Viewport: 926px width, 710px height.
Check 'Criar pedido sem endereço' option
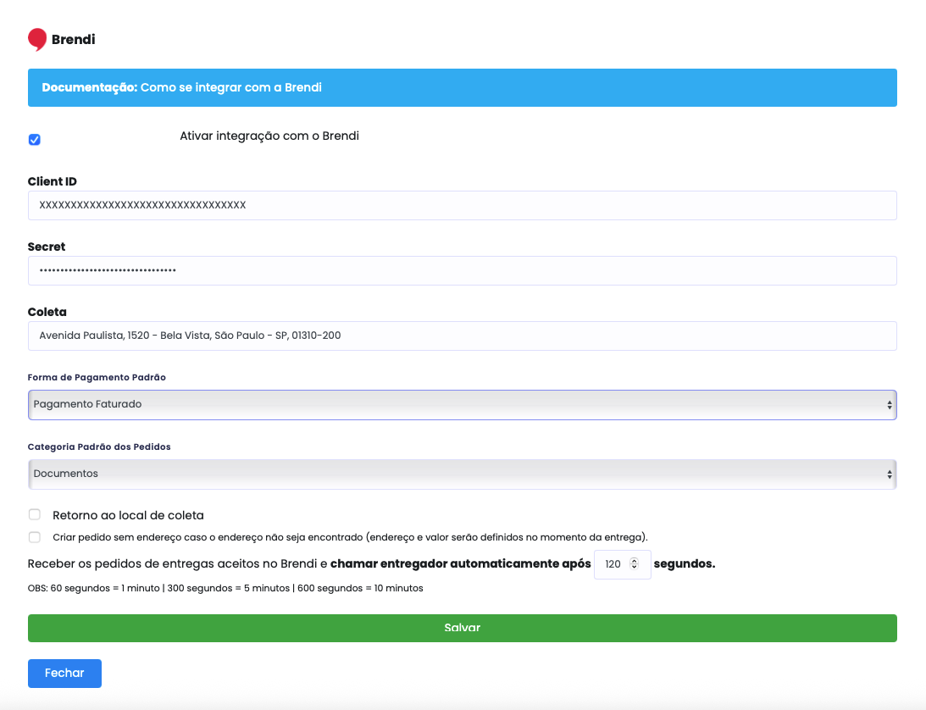point(34,537)
